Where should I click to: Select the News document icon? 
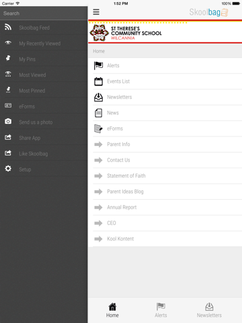[x=98, y=113]
